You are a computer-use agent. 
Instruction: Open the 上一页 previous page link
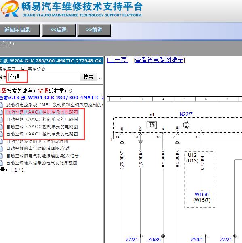point(118,60)
